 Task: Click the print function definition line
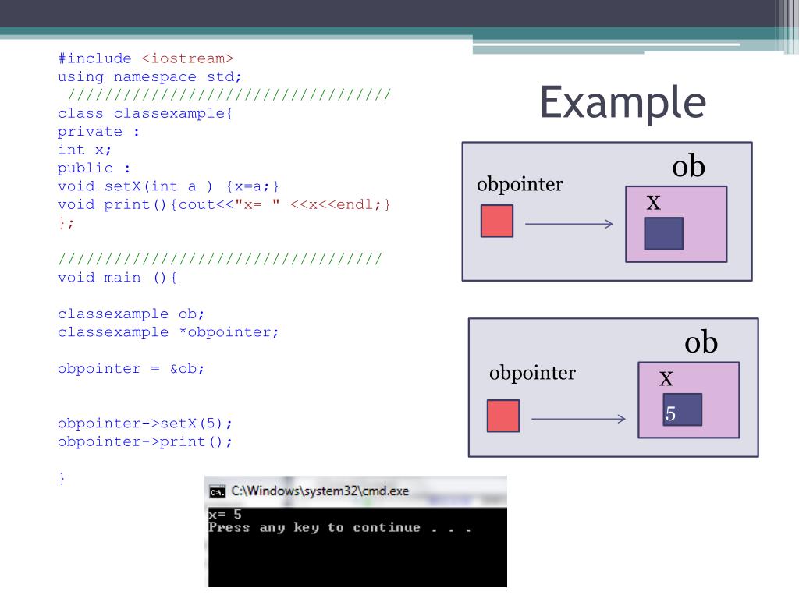[x=224, y=205]
